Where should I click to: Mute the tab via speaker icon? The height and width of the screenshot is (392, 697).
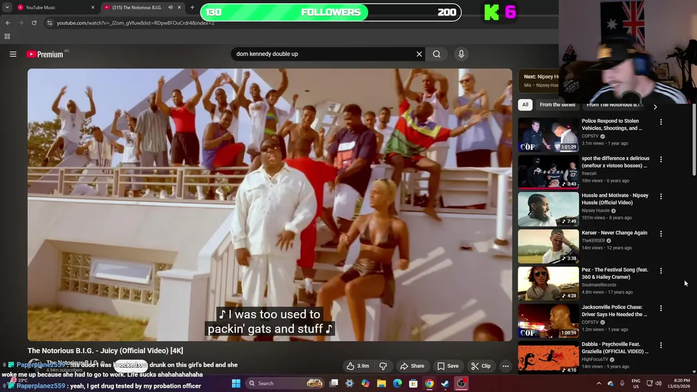[170, 8]
